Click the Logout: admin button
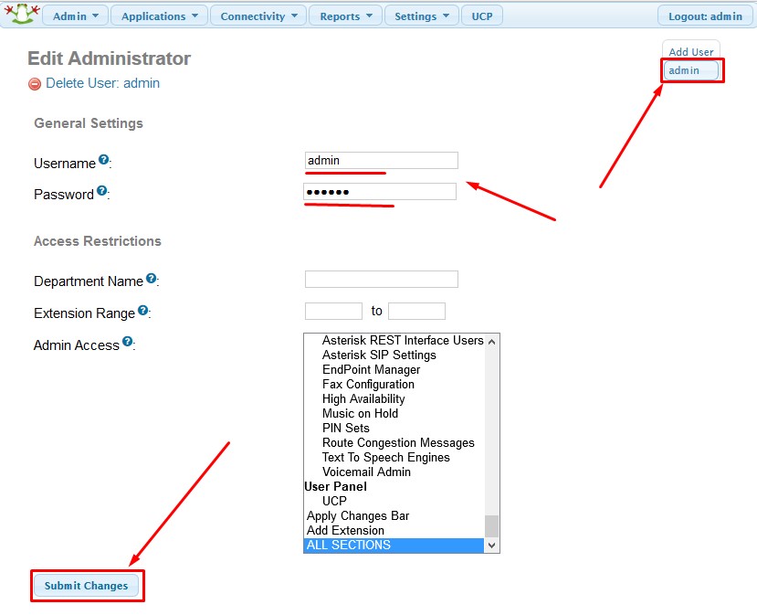The height and width of the screenshot is (615, 757). coord(705,16)
